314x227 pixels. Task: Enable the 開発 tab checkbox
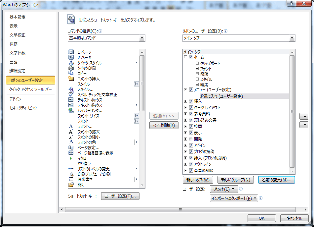[x=191, y=139]
